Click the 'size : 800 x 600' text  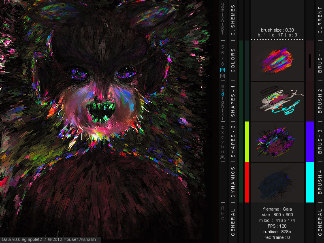point(277,215)
